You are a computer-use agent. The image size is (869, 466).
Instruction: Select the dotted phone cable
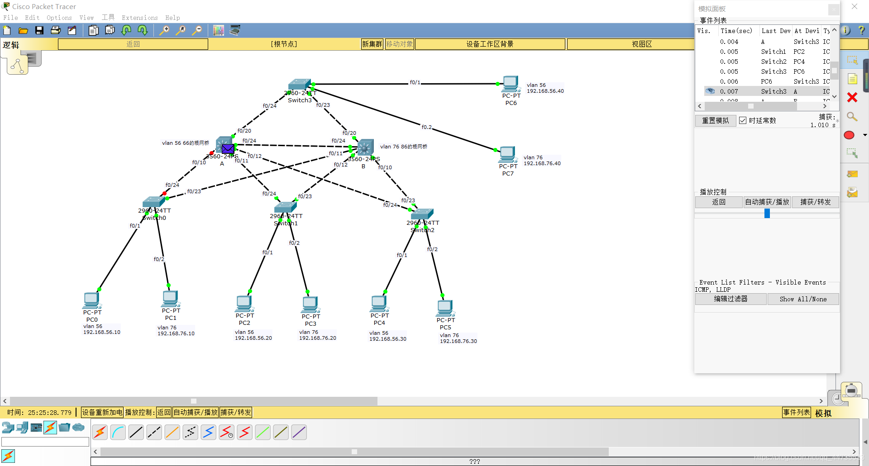tap(191, 433)
